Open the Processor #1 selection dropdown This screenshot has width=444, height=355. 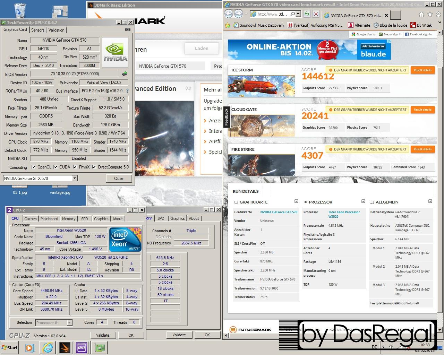(x=69, y=323)
